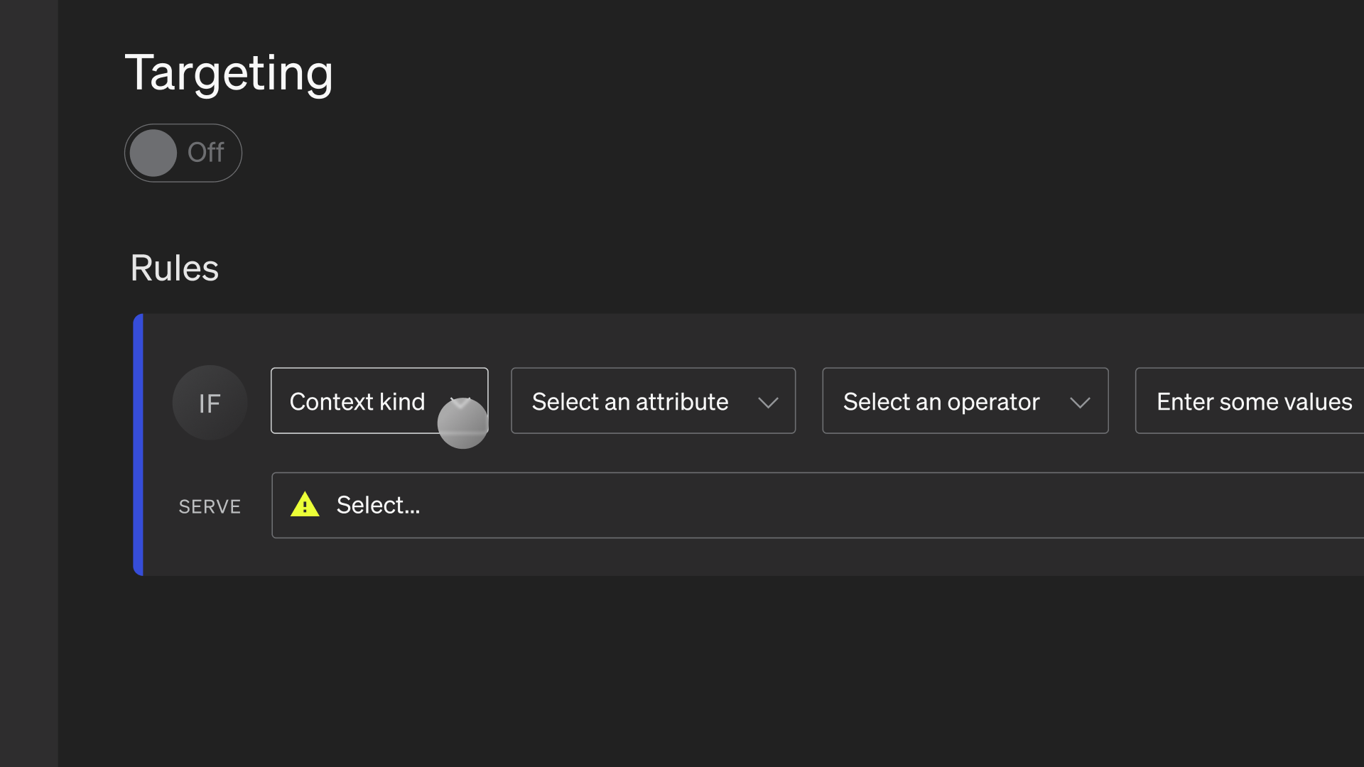Click the collapsed left sidebar strip
This screenshot has width=1364, height=767.
pos(28,383)
